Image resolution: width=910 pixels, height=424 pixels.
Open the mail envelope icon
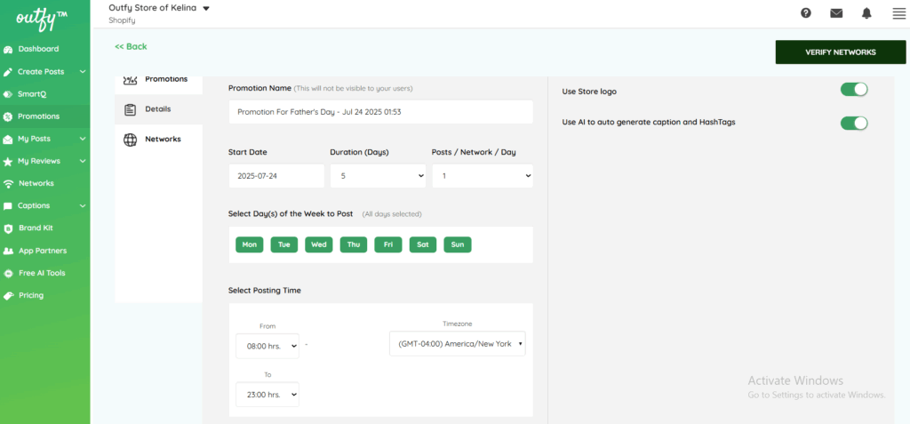pyautogui.click(x=836, y=12)
